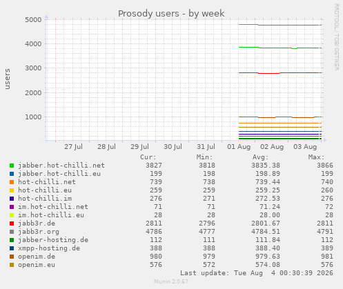Click the yellow hot-chilli.eu legend swatch
This screenshot has width=343, height=289.
(12, 190)
